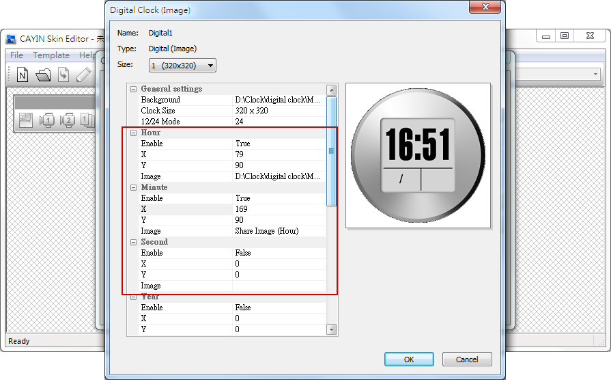The width and height of the screenshot is (611, 380).
Task: Click the Clock Size property label
Action: tap(158, 111)
